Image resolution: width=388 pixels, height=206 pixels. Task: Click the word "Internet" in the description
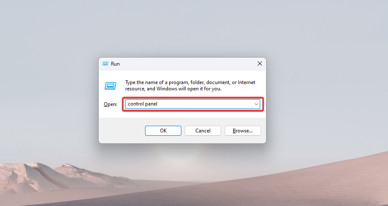pyautogui.click(x=246, y=82)
